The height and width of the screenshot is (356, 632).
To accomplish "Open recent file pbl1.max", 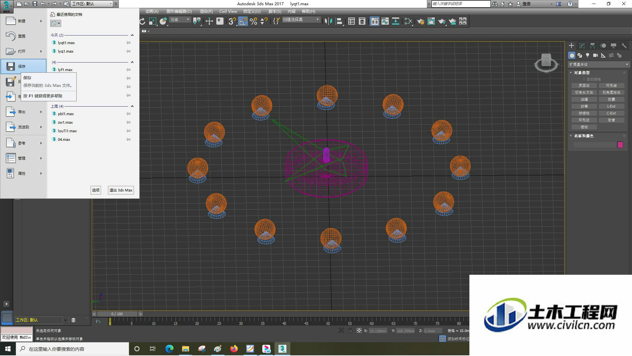I will point(66,114).
